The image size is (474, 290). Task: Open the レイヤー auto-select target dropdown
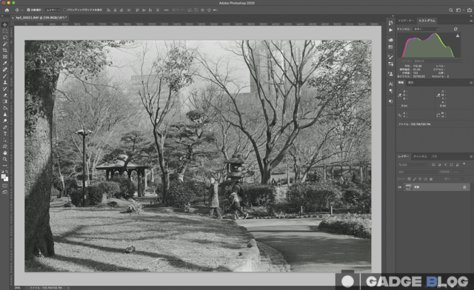tap(53, 10)
